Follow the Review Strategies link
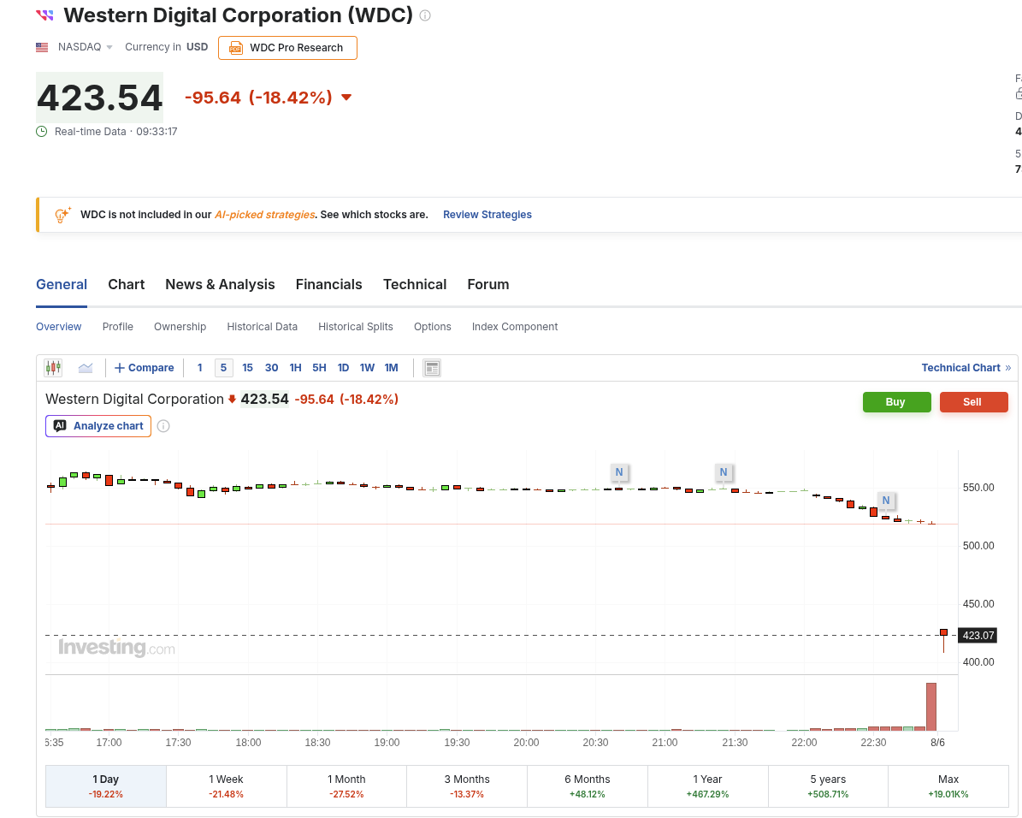This screenshot has height=818, width=1022. pos(487,215)
